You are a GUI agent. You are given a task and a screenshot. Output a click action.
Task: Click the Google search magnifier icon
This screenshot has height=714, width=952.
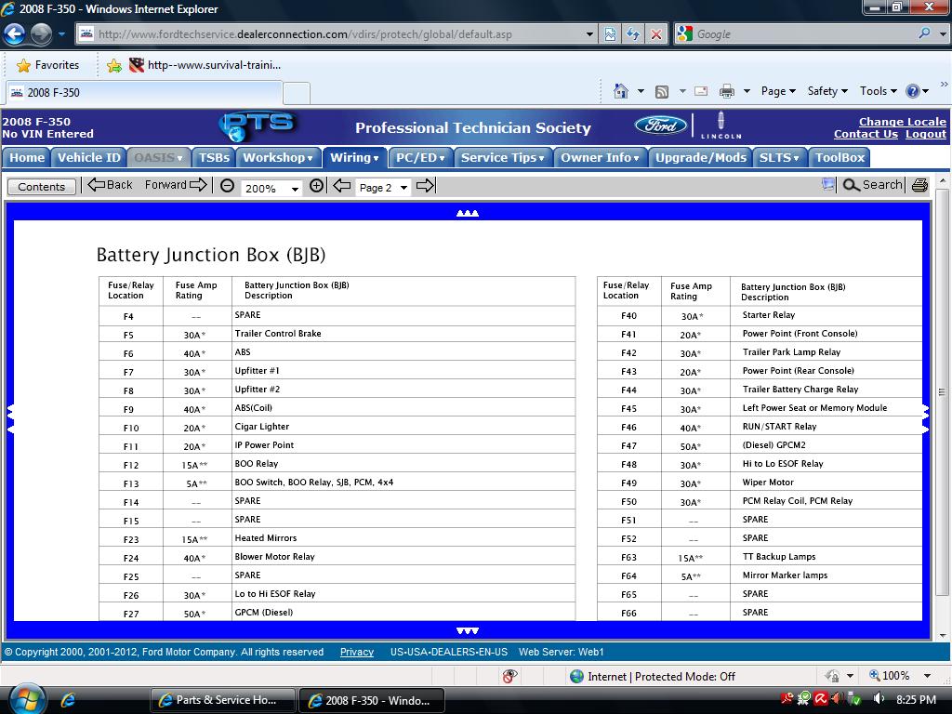924,34
